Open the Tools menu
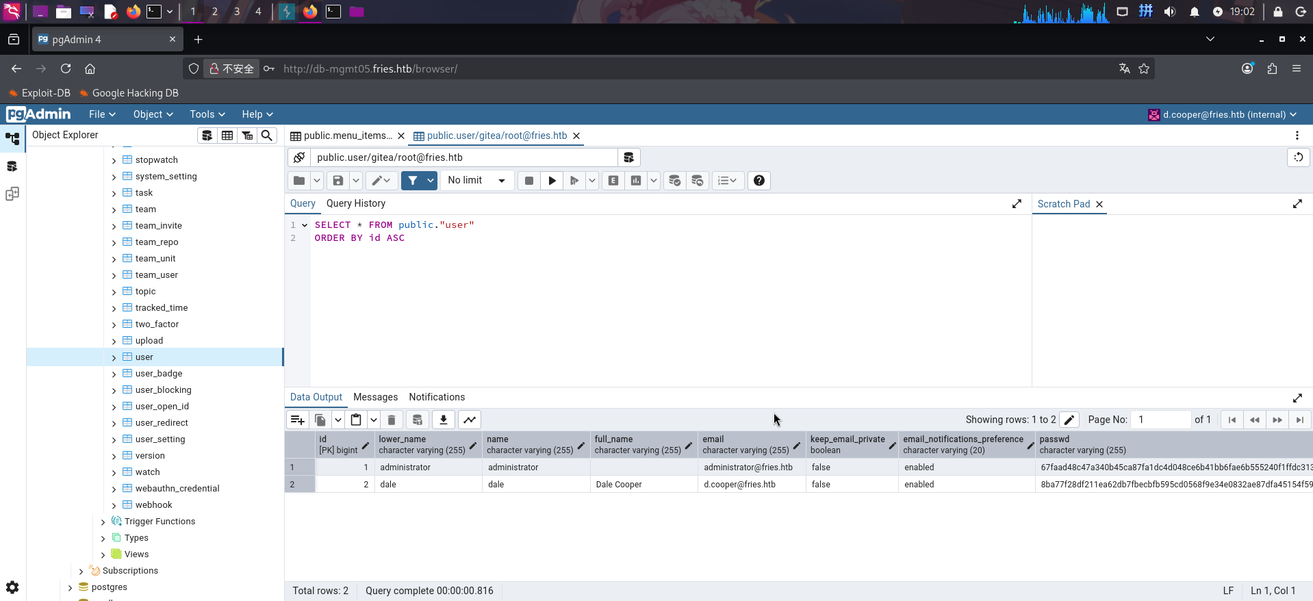The height and width of the screenshot is (601, 1313). coord(207,114)
